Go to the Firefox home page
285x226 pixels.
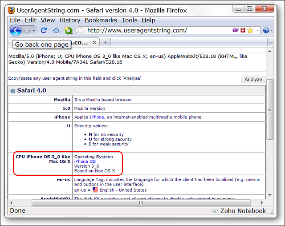click(56, 30)
